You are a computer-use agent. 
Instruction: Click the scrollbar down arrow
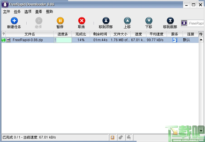click(201, 130)
